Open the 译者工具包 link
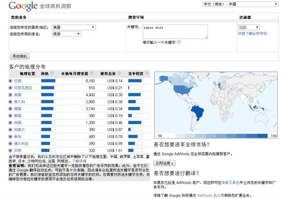The width and height of the screenshot is (281, 199). click(x=230, y=183)
